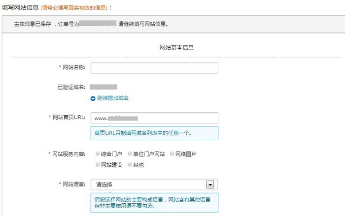Pick the 网站建设 radio option
This screenshot has height=216, width=345.
(x=98, y=165)
